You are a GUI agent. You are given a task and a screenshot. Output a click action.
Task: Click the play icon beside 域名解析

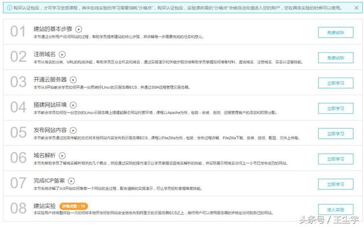[x=62, y=155]
